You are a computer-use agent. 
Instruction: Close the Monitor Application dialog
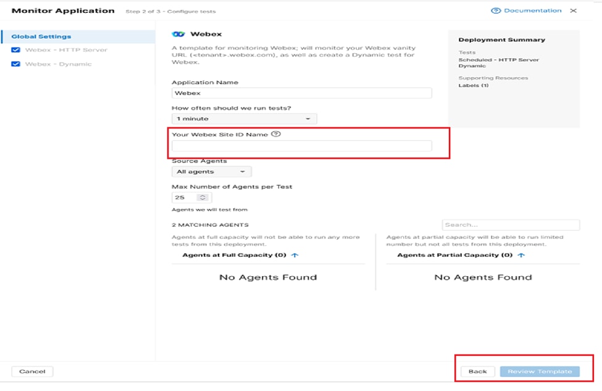click(x=573, y=11)
